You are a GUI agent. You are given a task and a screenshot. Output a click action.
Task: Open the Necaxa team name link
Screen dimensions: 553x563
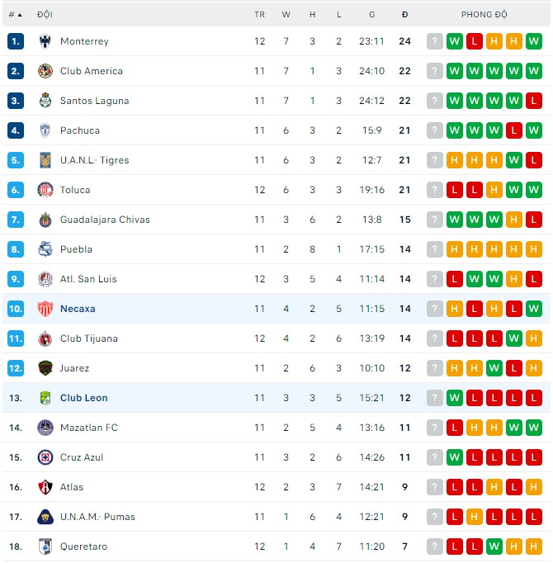pos(78,309)
